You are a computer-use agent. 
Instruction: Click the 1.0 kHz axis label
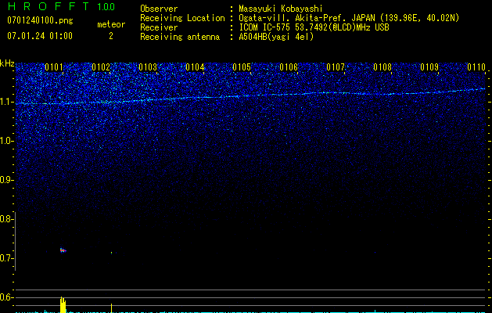point(6,141)
